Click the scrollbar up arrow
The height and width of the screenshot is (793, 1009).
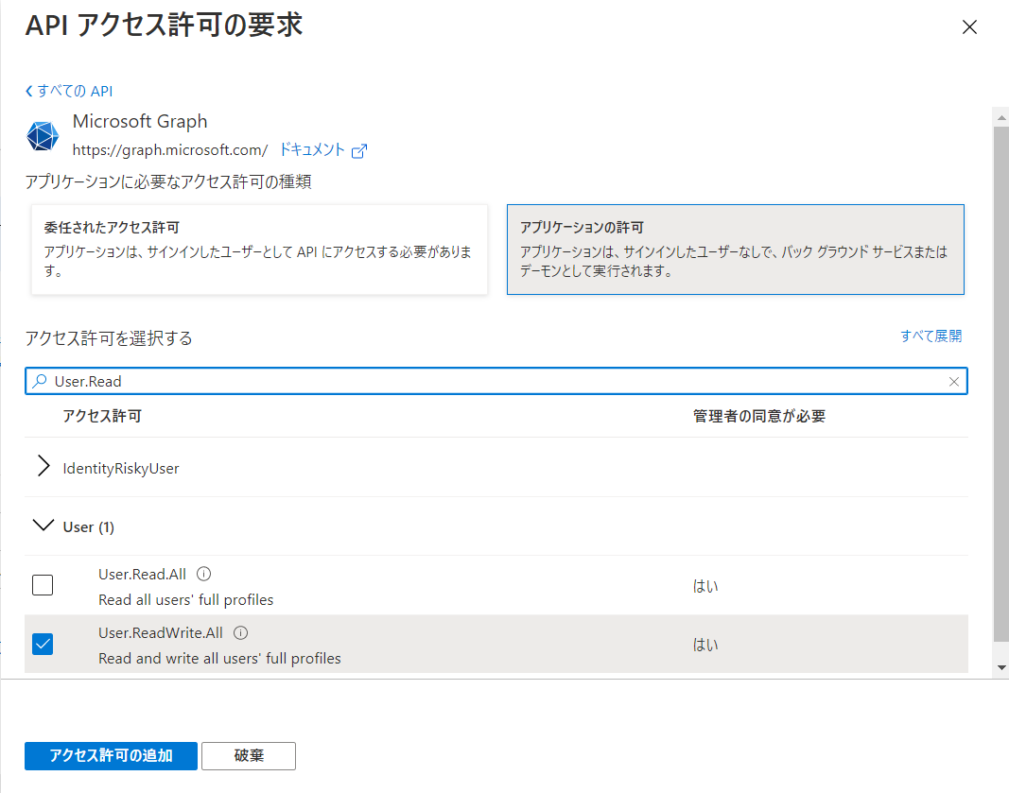1001,117
